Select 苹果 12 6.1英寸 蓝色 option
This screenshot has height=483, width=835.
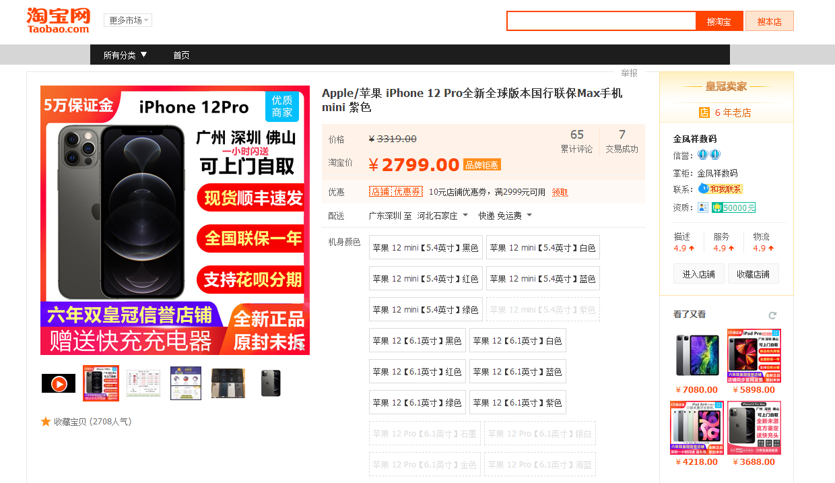(x=518, y=372)
